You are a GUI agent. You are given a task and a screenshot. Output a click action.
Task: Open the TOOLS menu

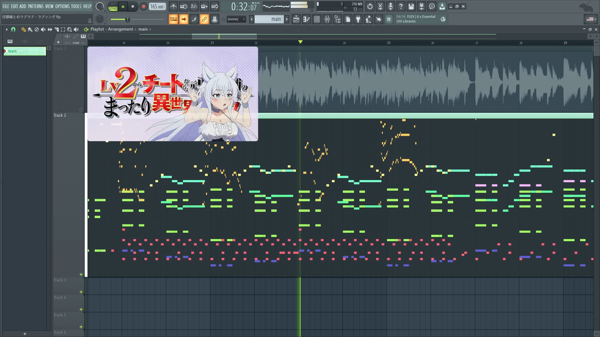[x=76, y=6]
